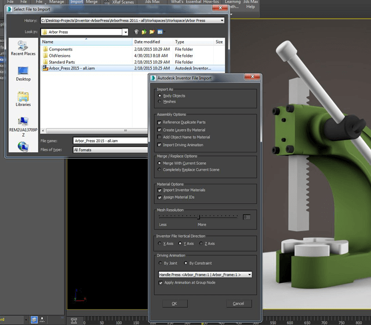The image size is (371, 325).
Task: Click the Arbor_Press 2015 assembly file icon
Action: [x=45, y=68]
